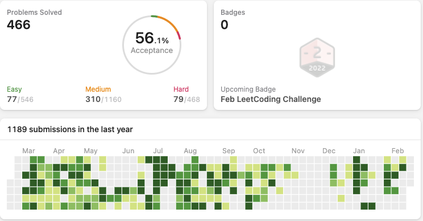Click the red Hard arc on acceptance ring

[x=179, y=35]
